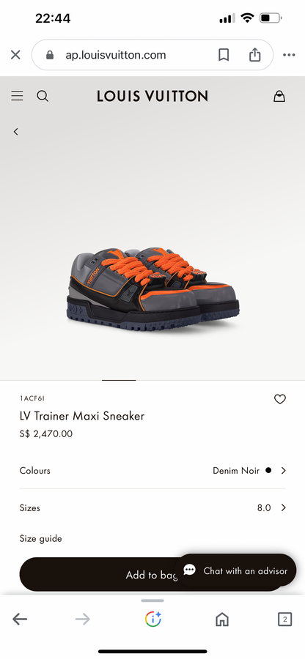305x659 pixels.
Task: Tap the Google assistant icon in bottom bar
Action: tap(152, 619)
